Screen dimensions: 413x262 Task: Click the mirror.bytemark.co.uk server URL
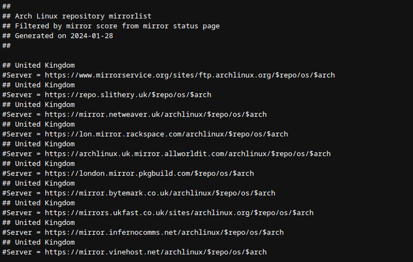click(x=160, y=193)
